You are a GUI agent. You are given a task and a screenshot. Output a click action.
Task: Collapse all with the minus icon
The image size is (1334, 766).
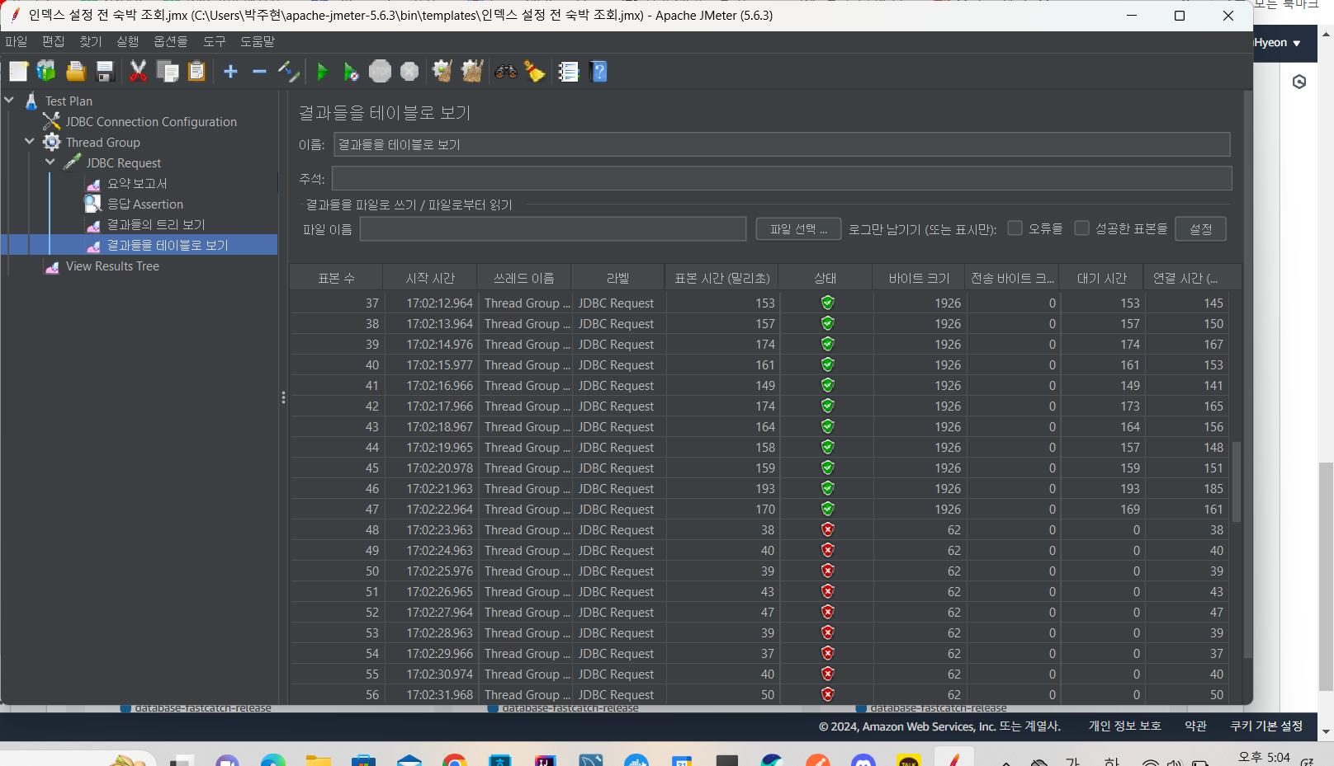[x=259, y=72]
